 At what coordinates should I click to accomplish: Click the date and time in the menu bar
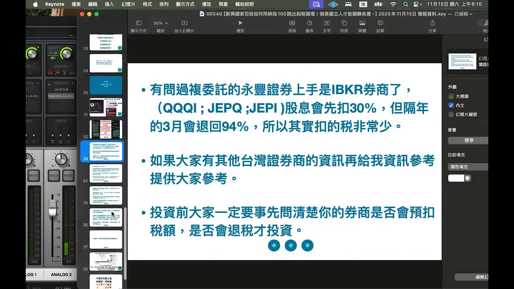point(454,4)
